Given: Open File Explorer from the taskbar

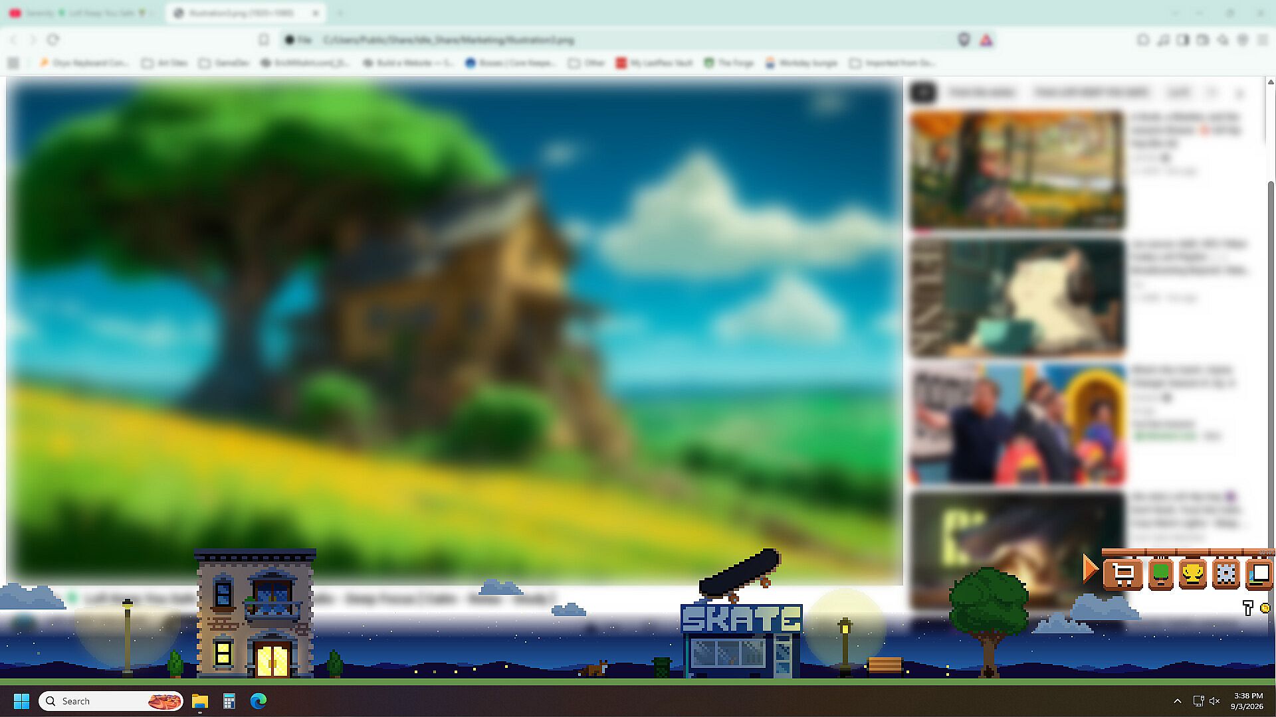Looking at the screenshot, I should (x=200, y=701).
